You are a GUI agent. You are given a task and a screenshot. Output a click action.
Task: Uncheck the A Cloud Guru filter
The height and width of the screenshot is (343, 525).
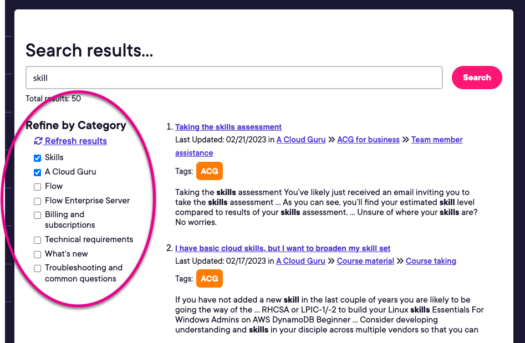pyautogui.click(x=37, y=172)
